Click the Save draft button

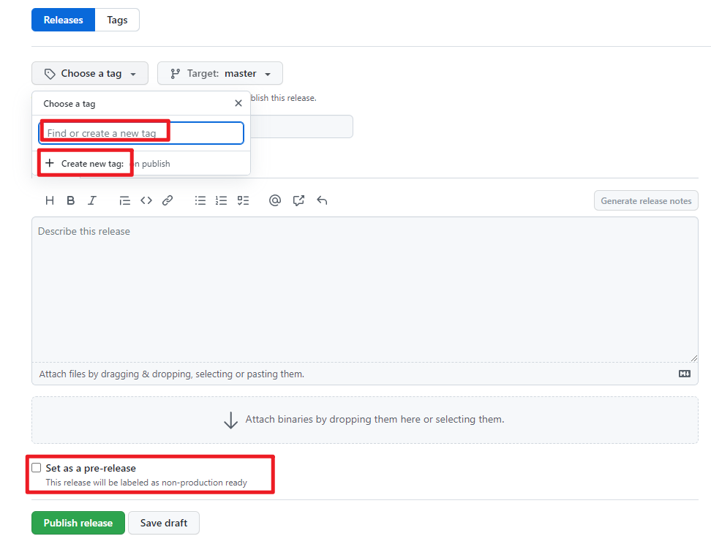(x=164, y=523)
